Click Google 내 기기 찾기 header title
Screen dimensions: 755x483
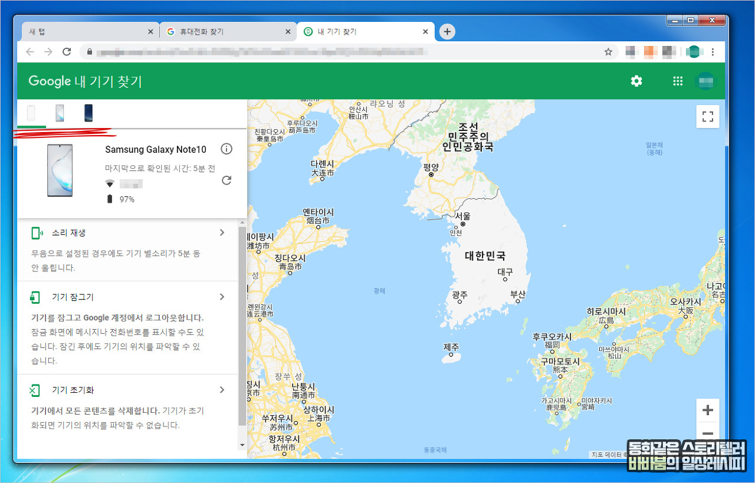click(x=86, y=81)
